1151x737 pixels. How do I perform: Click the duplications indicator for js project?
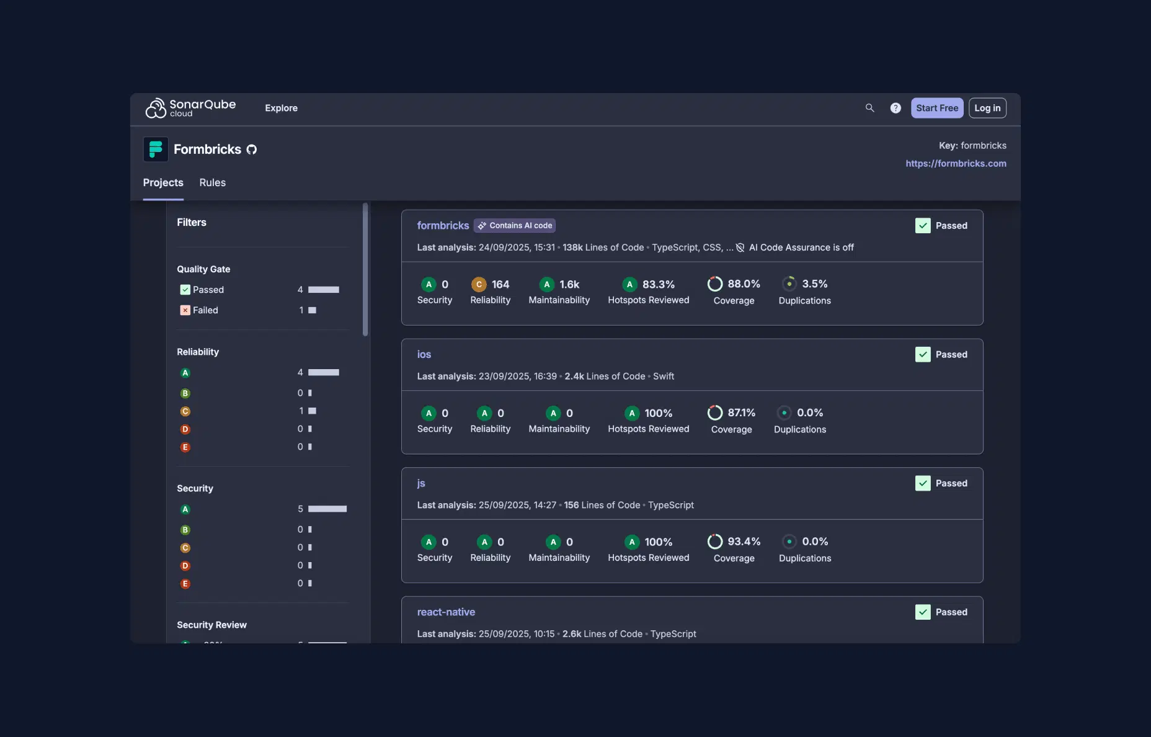coord(789,542)
